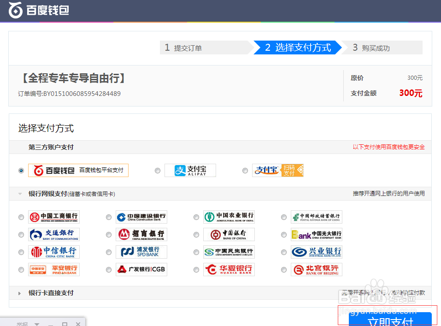The width and height of the screenshot is (441, 326).
Task: Click the 中国民生银行 logo tile
Action: click(229, 252)
